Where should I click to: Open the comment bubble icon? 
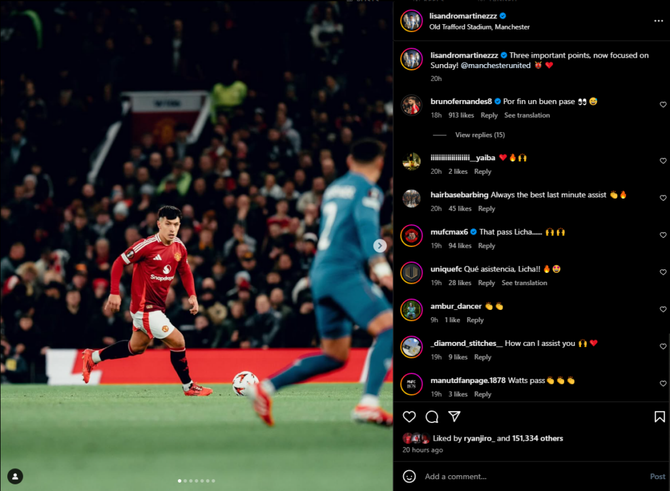point(432,416)
